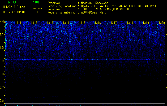Image resolution: width=167 pixels, height=106 pixels.
Task: Click the 1316 time marker
Action: click(98, 23)
